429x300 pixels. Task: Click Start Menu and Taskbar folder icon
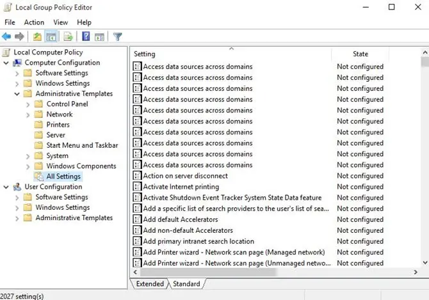point(39,145)
